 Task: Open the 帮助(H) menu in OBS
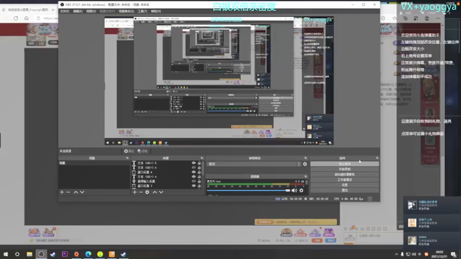point(156,11)
